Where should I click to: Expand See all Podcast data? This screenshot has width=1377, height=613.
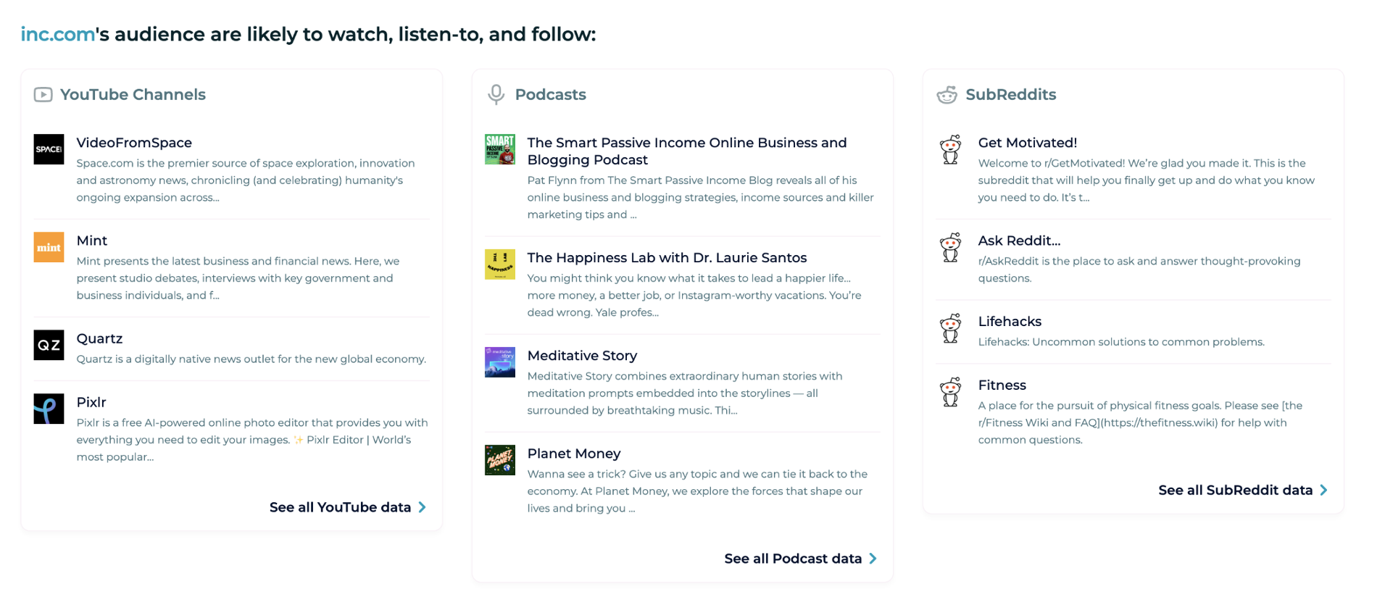(x=800, y=559)
